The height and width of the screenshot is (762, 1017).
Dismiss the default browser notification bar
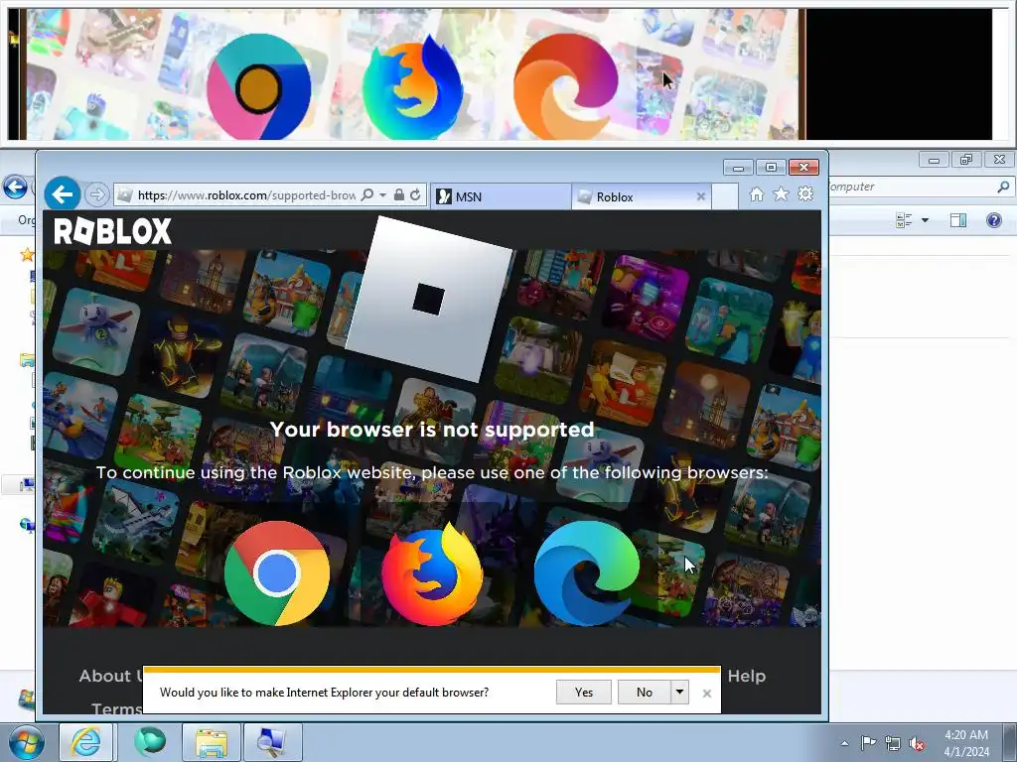[x=707, y=694]
